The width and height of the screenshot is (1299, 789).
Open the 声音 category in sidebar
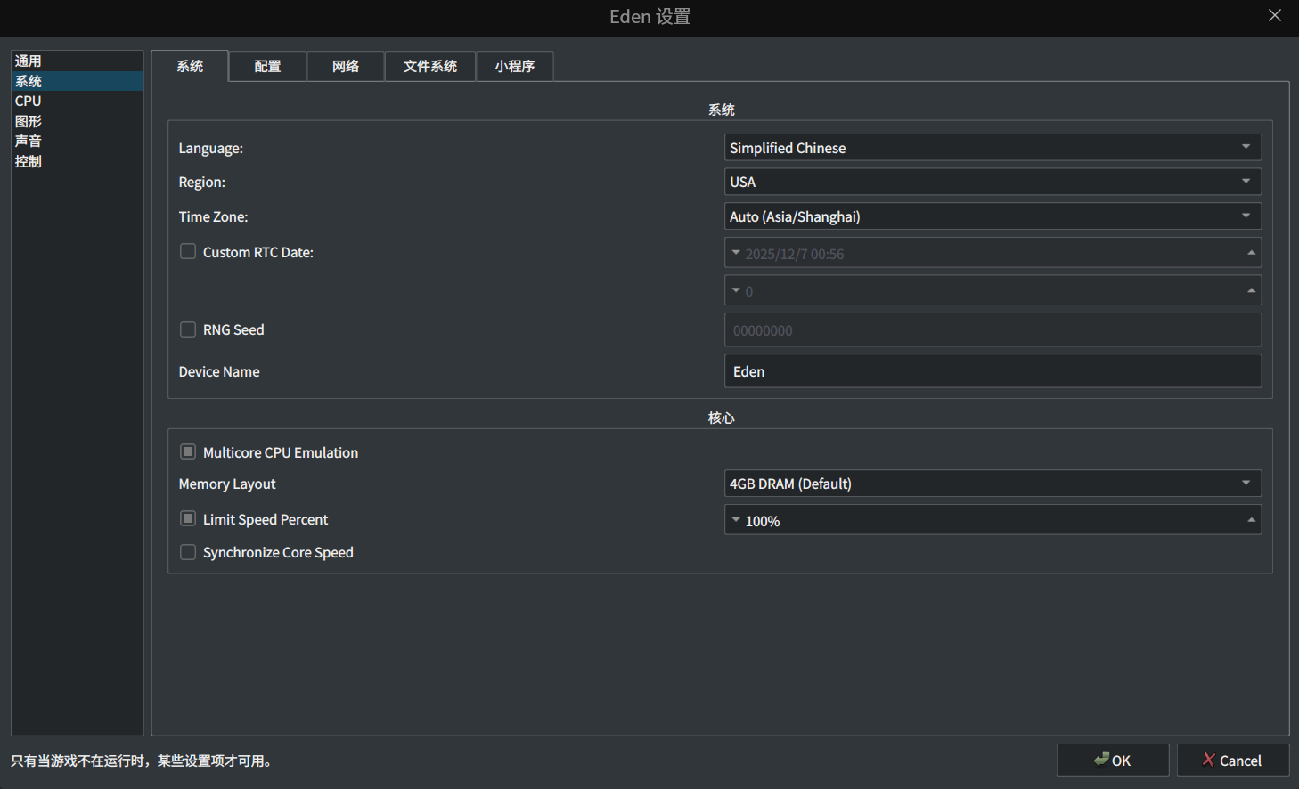[x=77, y=141]
